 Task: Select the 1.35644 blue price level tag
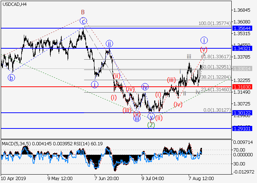(x=241, y=28)
